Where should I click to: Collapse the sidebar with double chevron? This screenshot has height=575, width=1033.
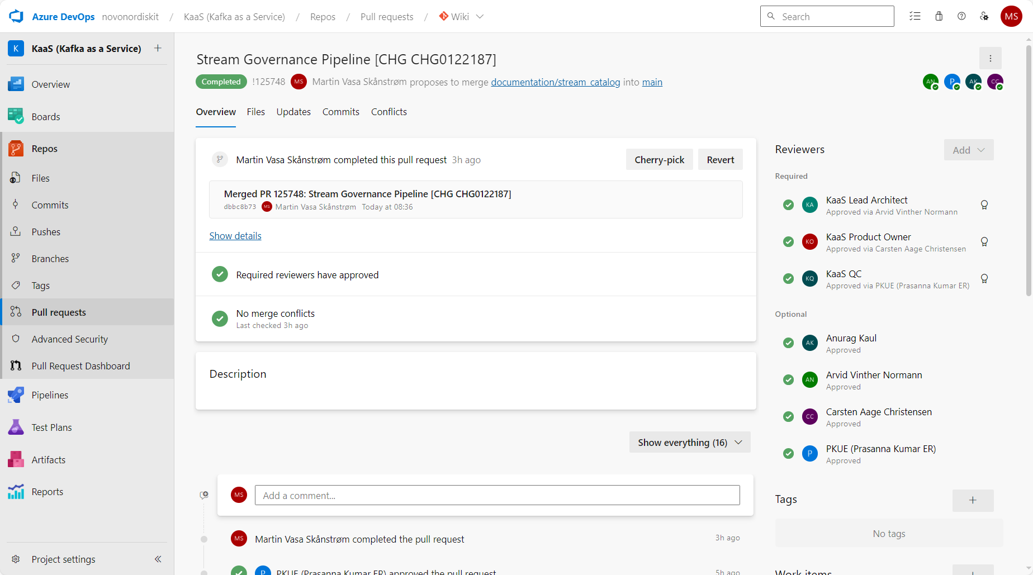coord(158,559)
